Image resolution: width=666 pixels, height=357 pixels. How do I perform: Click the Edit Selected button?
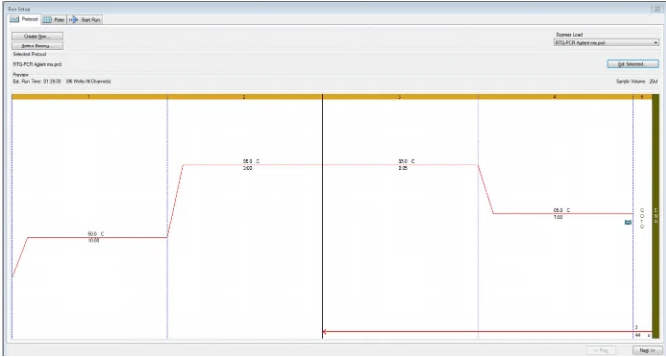[x=632, y=64]
